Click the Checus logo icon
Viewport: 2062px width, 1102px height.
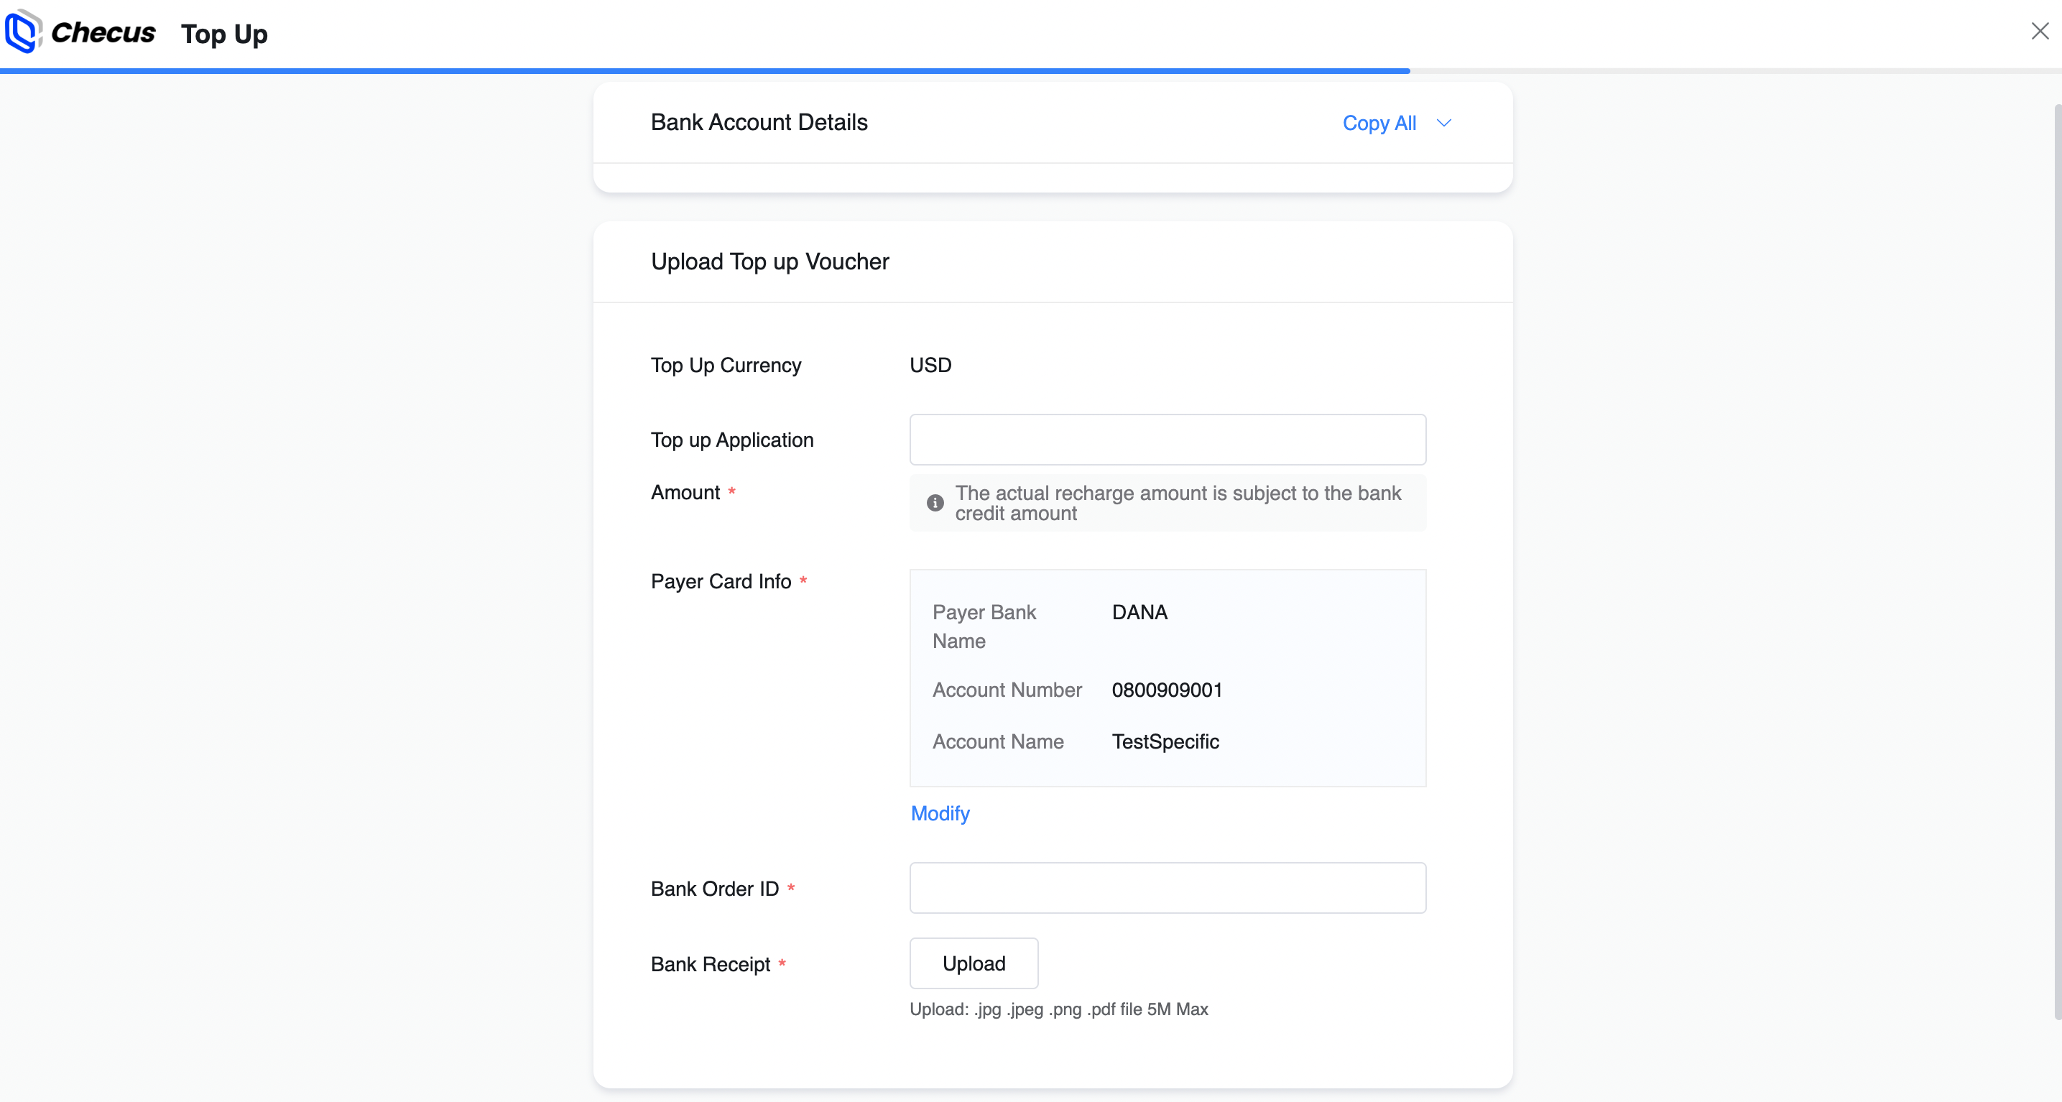point(22,32)
